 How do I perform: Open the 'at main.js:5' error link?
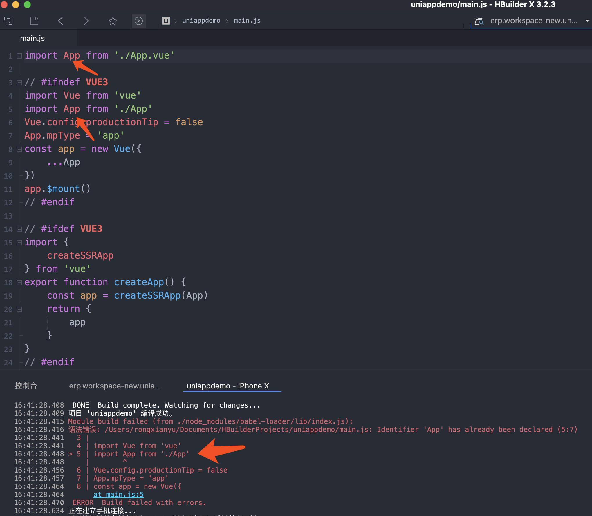118,495
